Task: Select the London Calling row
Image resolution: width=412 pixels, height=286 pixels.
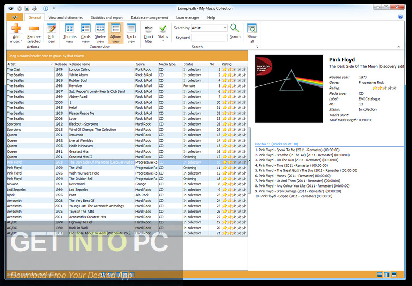Action: coord(127,69)
